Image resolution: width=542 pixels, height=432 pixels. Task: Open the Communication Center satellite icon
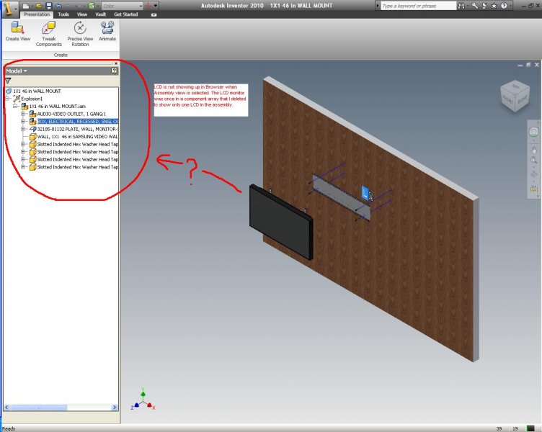tap(484, 6)
